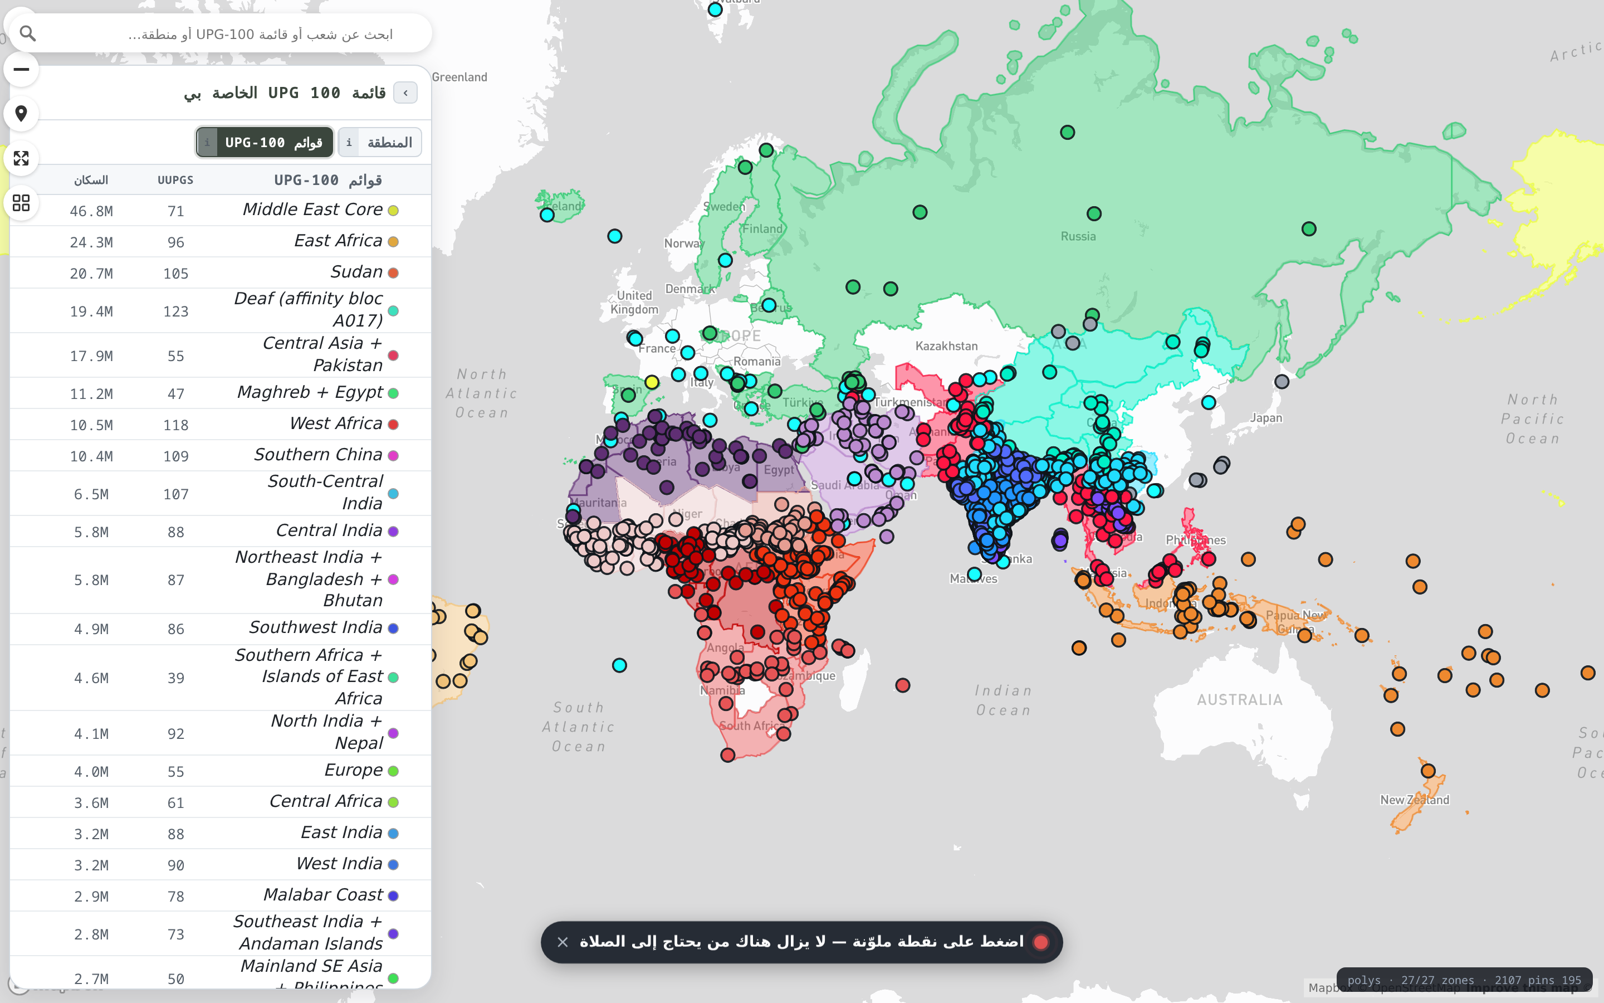Select the Southern China row

[x=221, y=455]
